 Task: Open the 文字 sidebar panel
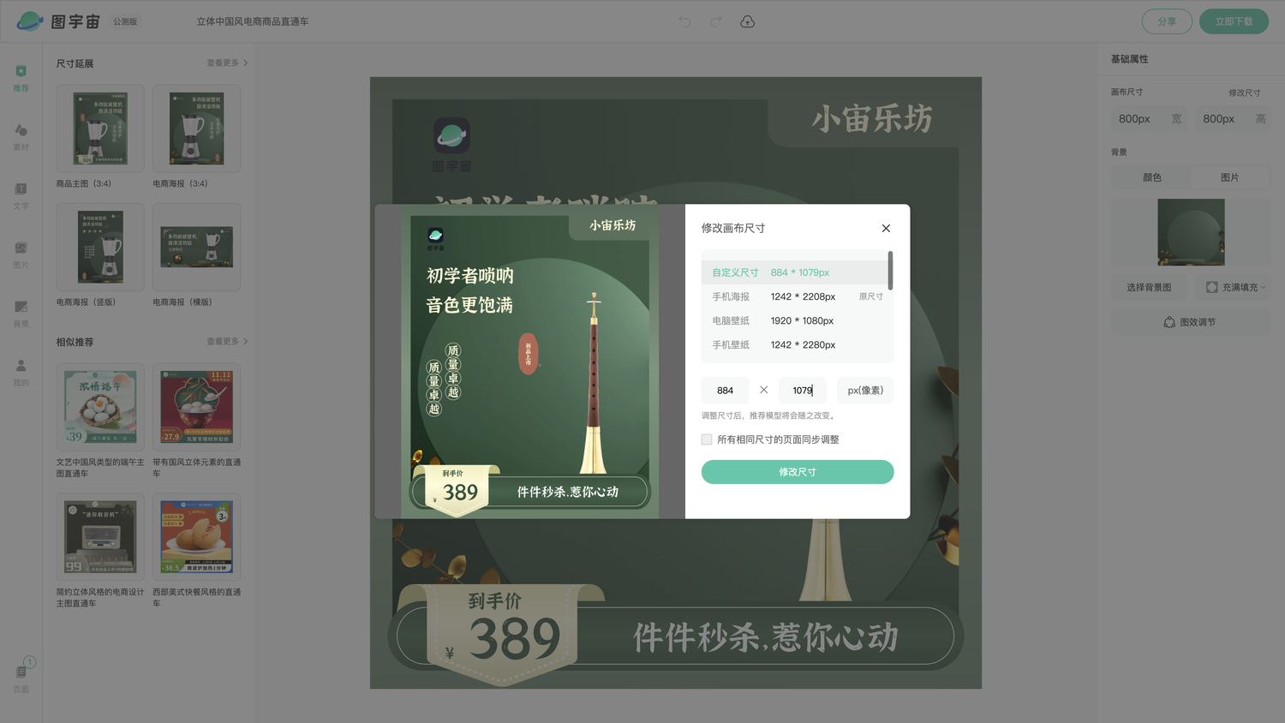click(x=21, y=196)
